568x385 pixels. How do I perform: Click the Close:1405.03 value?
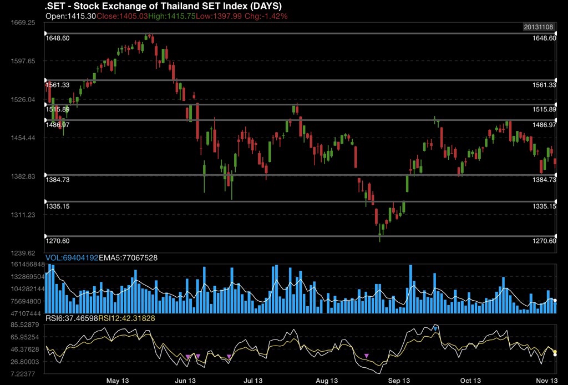coord(122,16)
